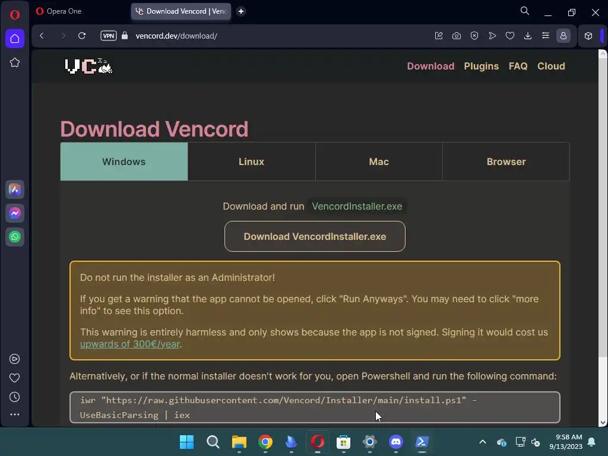Reload the Vencord download page
Screen dimensions: 608x456
point(82,36)
